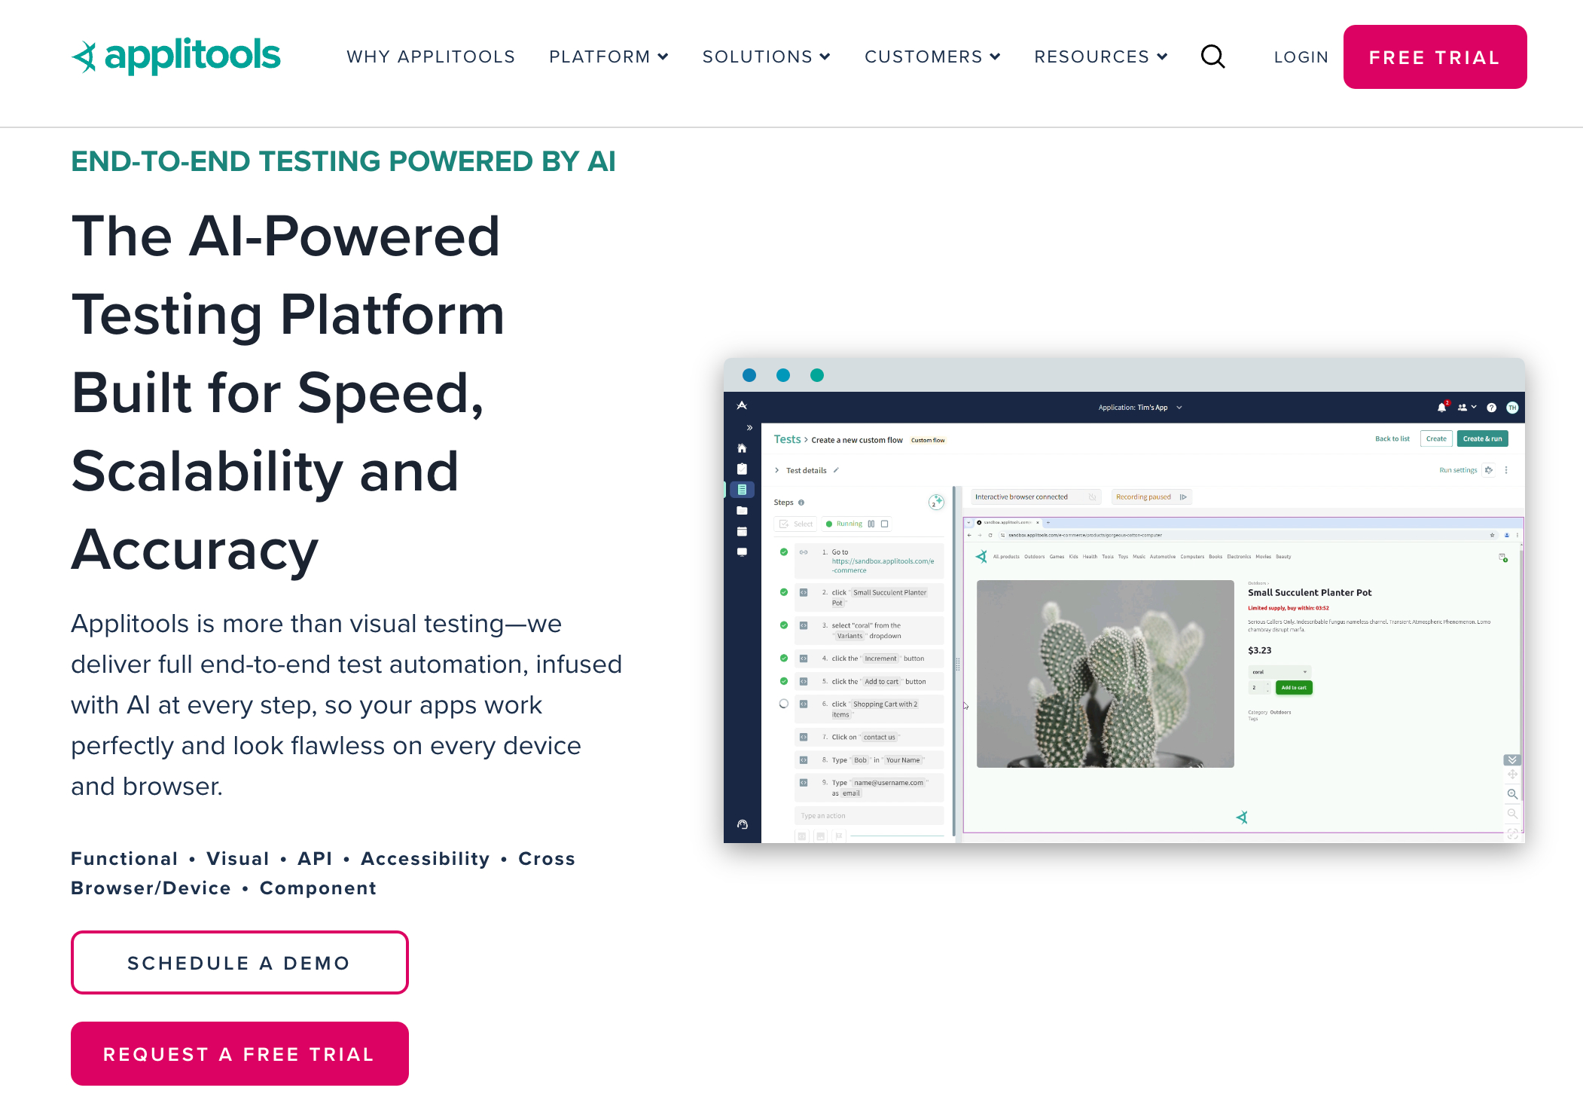1583x1106 pixels.
Task: Click Request a Free Trial button
Action: pyautogui.click(x=239, y=1054)
